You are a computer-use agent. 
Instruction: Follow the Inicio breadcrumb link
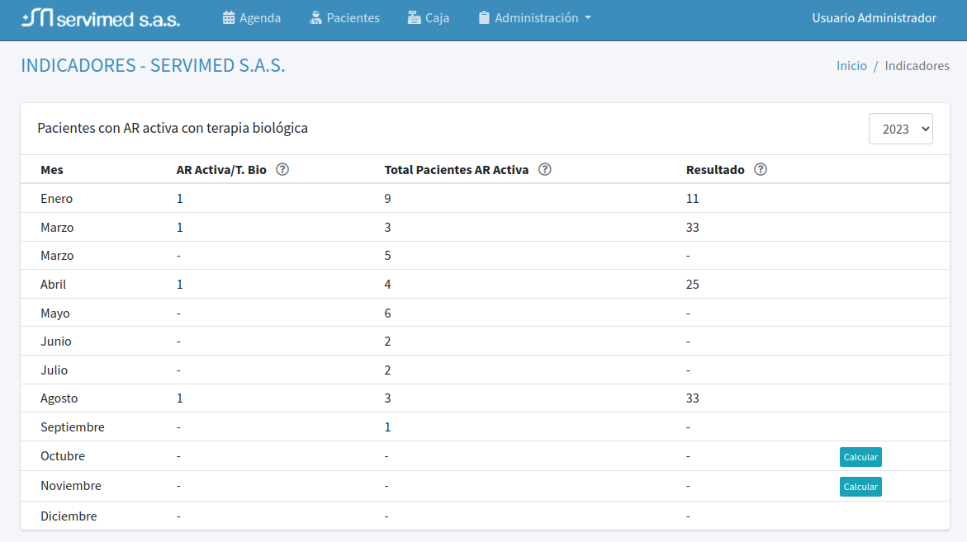click(x=851, y=66)
